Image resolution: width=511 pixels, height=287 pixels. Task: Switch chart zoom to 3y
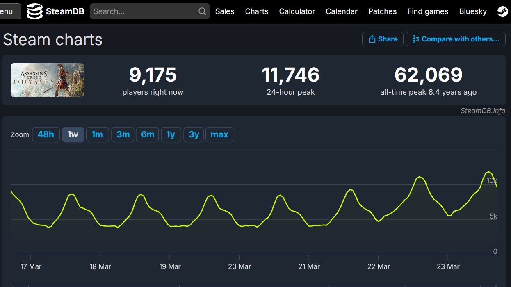(x=194, y=134)
